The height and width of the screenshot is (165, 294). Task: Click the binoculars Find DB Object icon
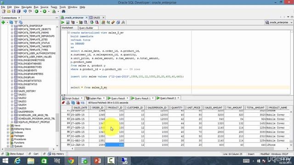[63, 11]
